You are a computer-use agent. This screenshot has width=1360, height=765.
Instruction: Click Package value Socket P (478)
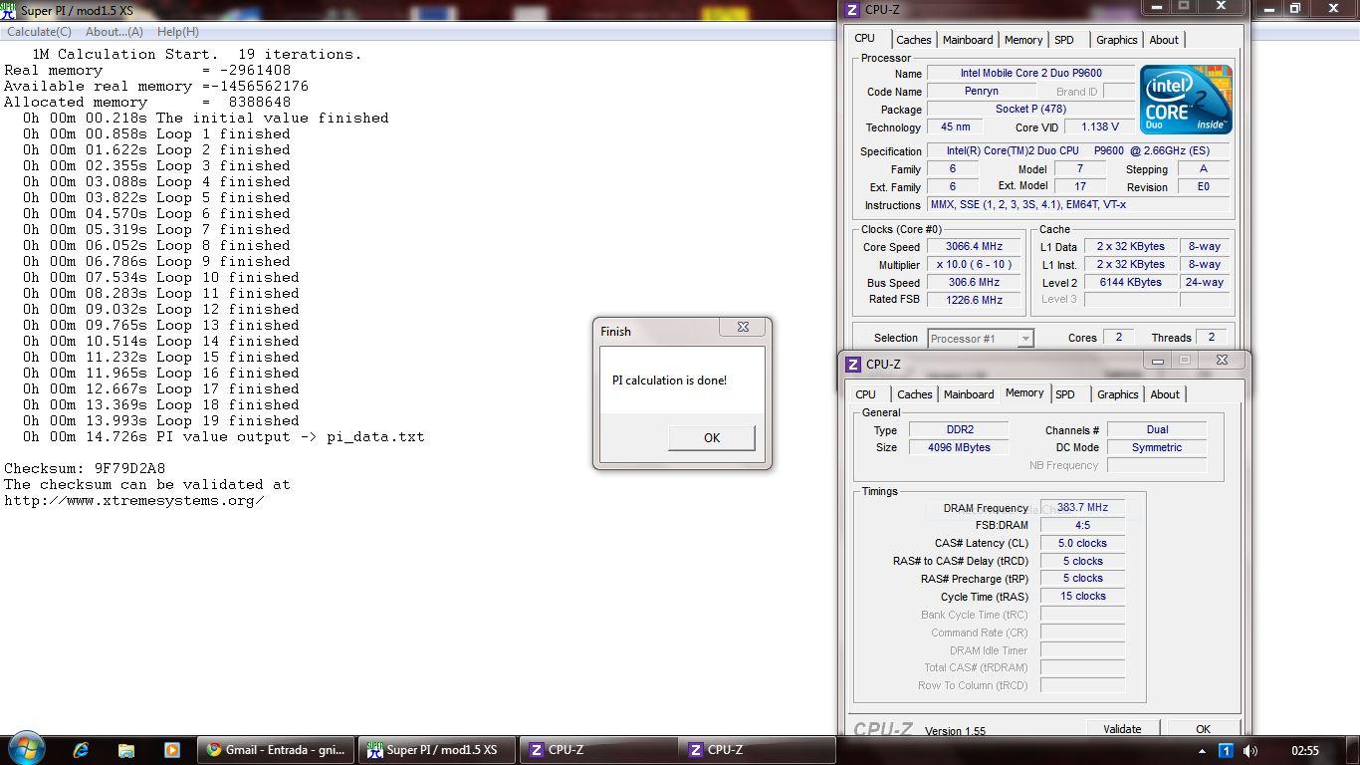click(1030, 110)
